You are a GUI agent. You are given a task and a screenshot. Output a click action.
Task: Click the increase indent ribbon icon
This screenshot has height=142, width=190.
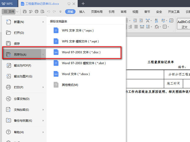coord(141,21)
